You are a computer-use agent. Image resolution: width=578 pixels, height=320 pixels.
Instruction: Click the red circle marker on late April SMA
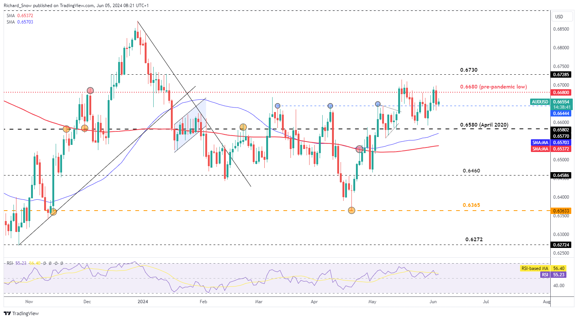[359, 149]
